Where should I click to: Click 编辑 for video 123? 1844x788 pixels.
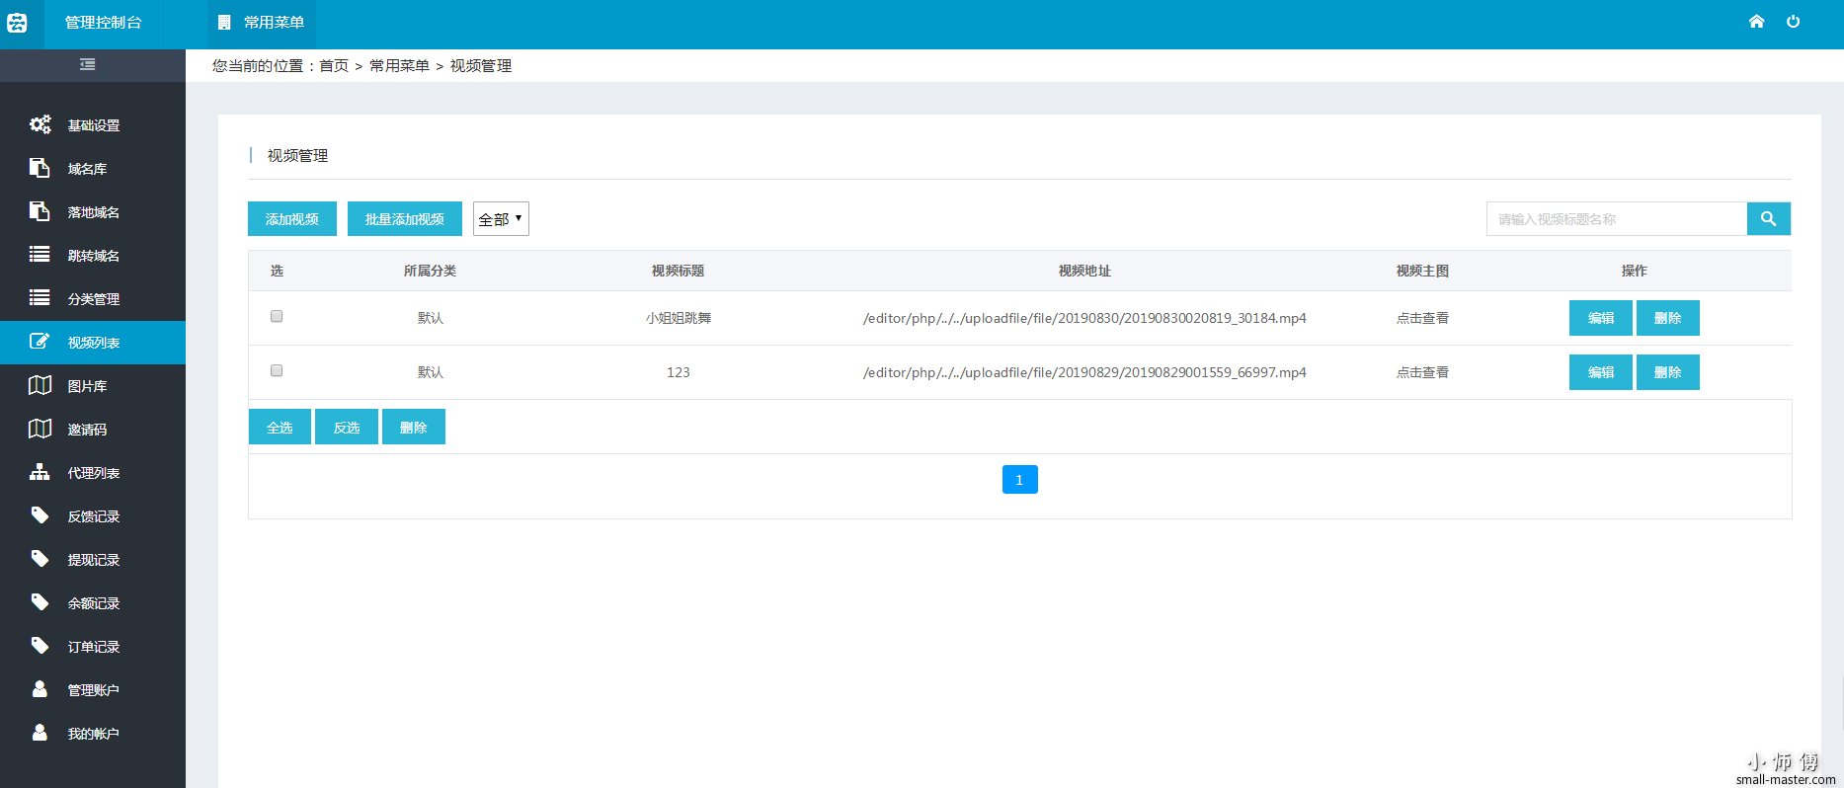pyautogui.click(x=1601, y=372)
